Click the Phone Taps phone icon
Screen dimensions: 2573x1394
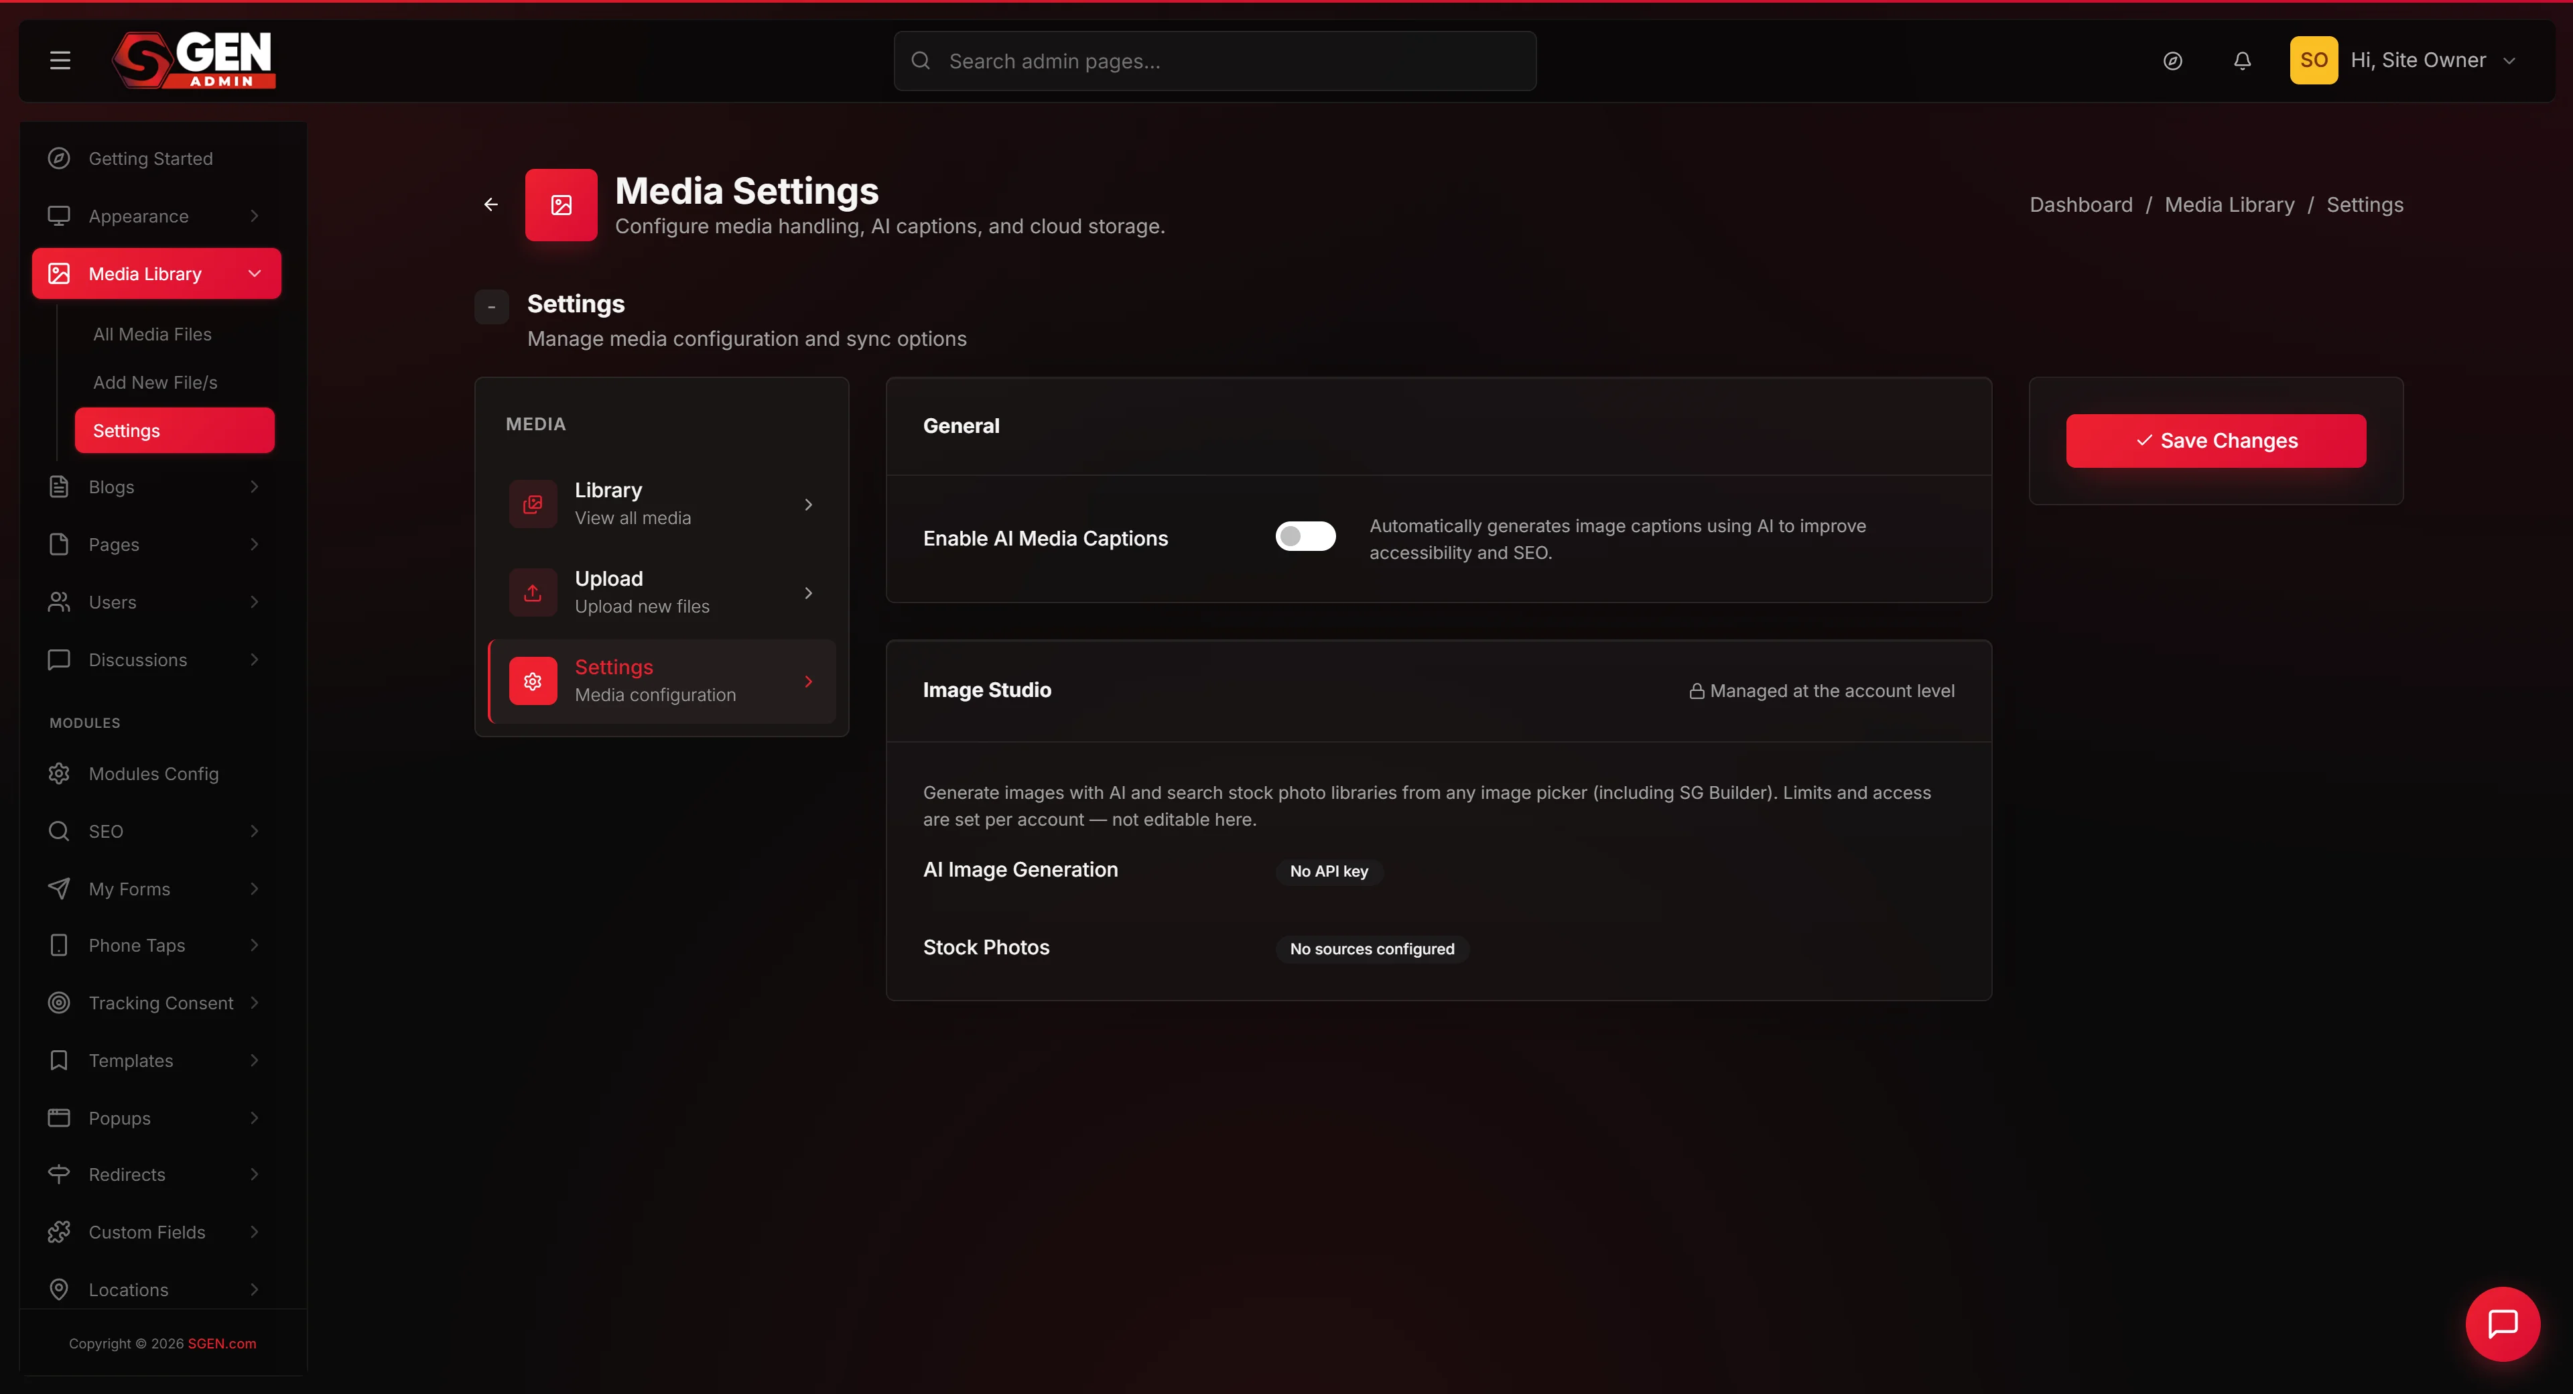click(x=59, y=946)
